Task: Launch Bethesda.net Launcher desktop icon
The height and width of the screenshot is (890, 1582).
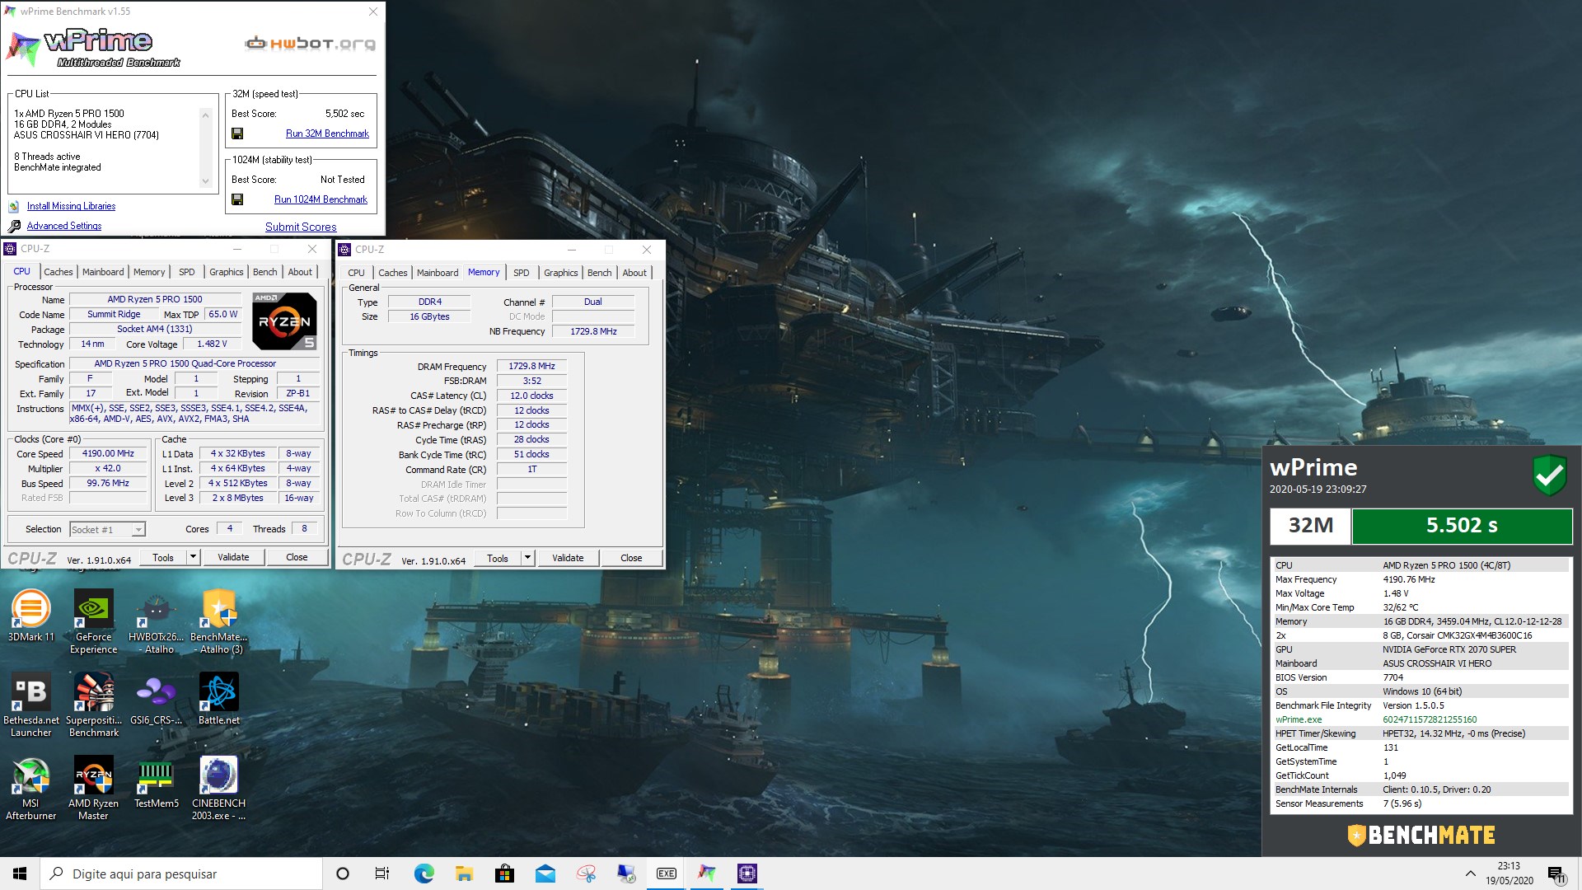Action: click(x=30, y=705)
